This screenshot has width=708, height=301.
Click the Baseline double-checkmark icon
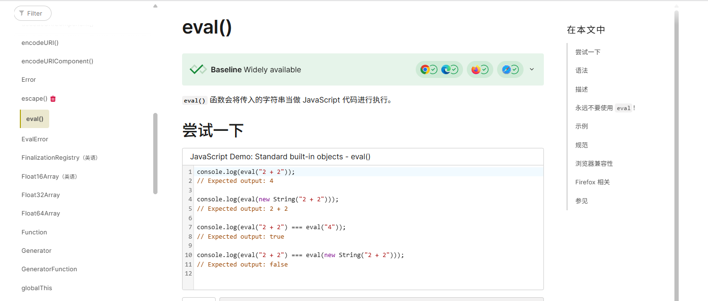pyautogui.click(x=198, y=69)
